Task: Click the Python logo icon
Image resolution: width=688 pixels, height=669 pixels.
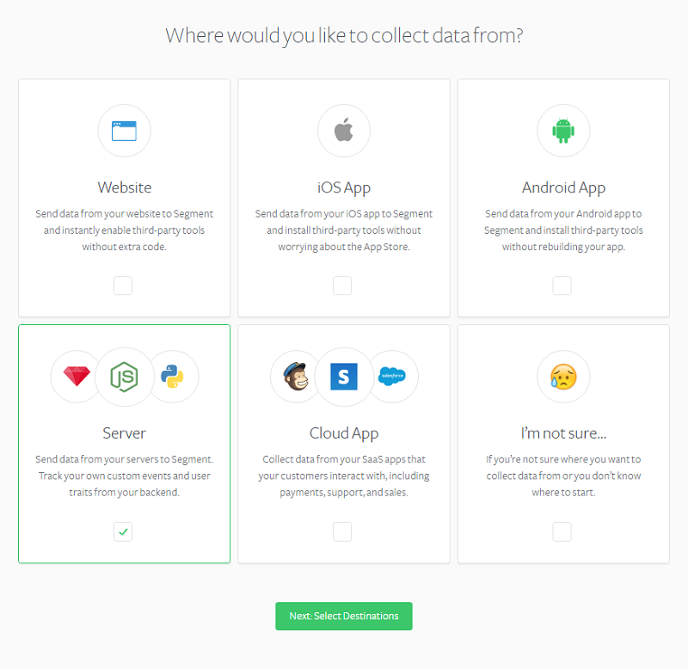Action: (x=172, y=377)
